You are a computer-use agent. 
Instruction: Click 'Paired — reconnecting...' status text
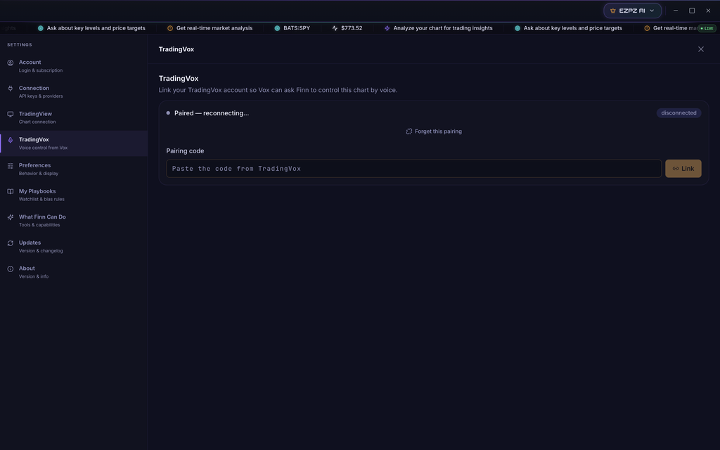pos(212,113)
